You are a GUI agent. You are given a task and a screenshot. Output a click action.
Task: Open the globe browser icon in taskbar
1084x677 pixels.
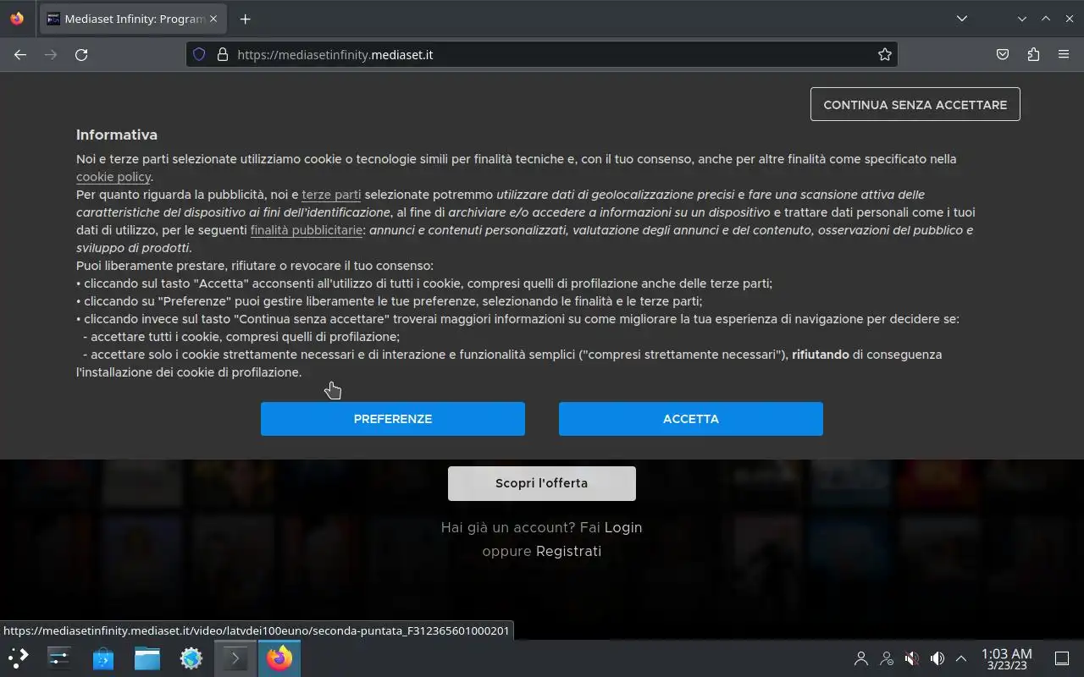coord(191,658)
